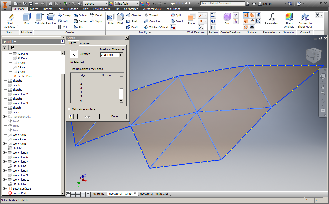Select the Pan hand in navigation bar
Image resolution: width=329 pixels, height=204 pixels.
(x=323, y=87)
